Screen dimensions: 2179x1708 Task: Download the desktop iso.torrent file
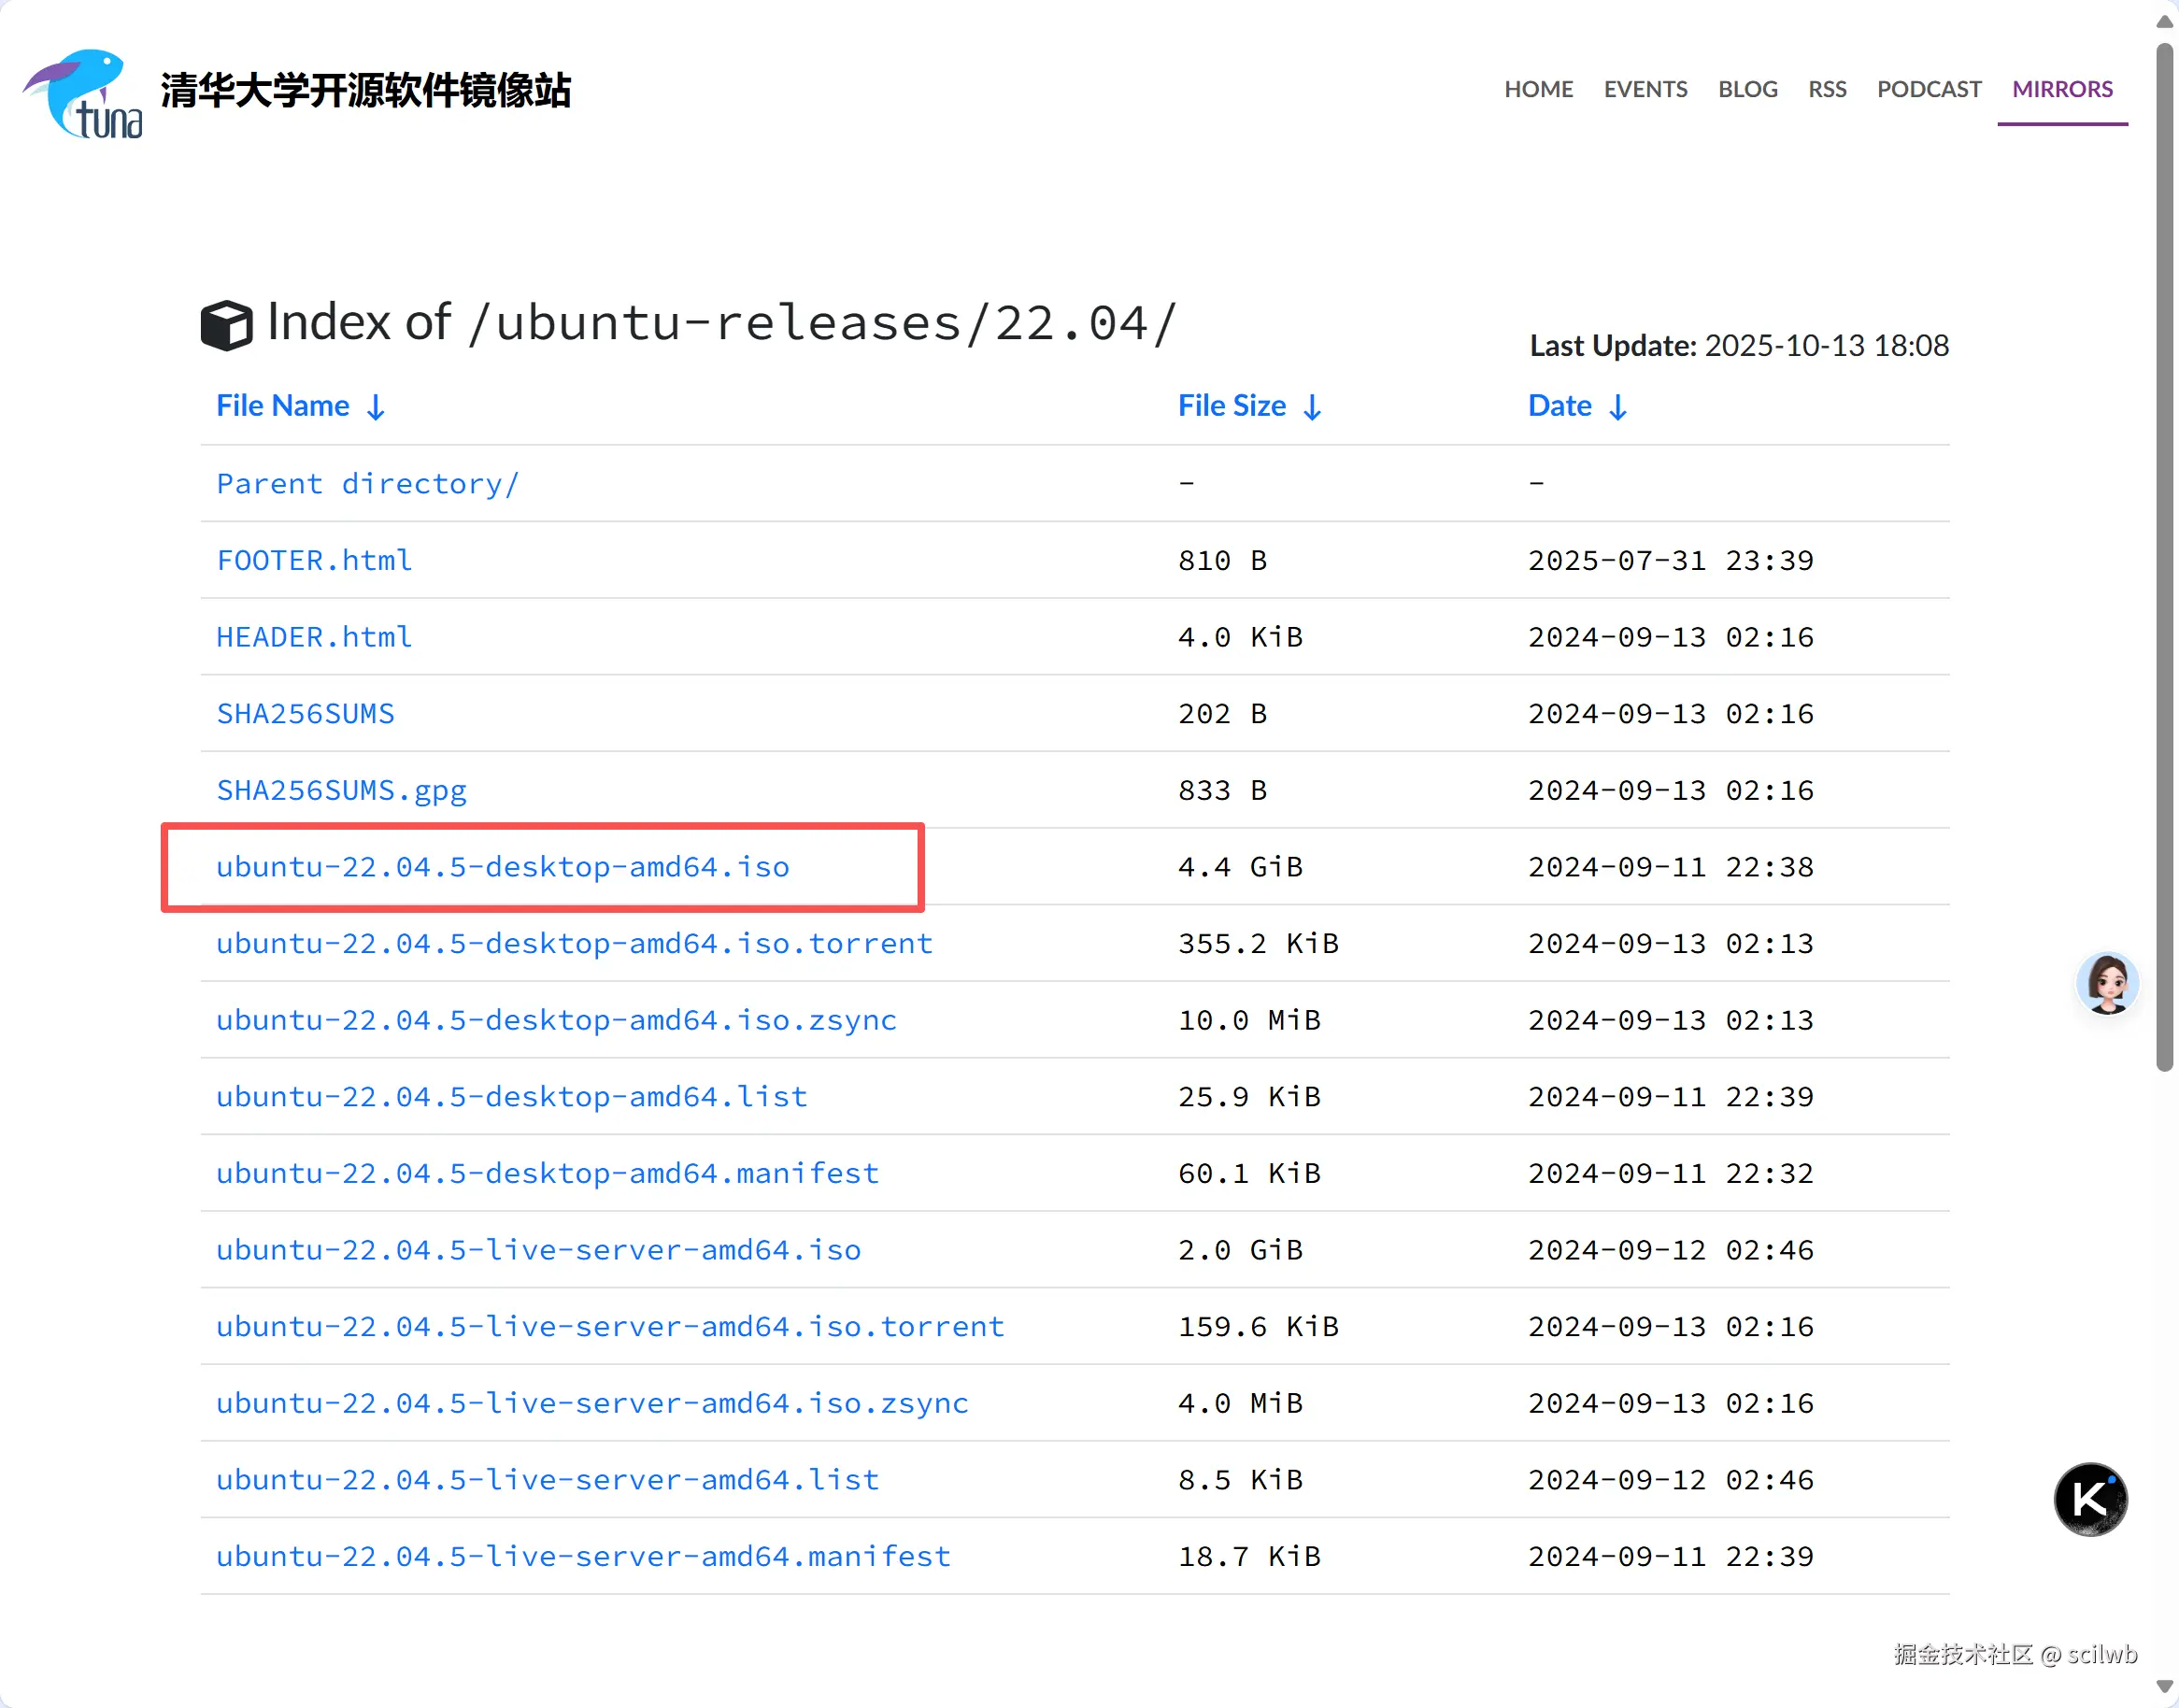[x=574, y=943]
